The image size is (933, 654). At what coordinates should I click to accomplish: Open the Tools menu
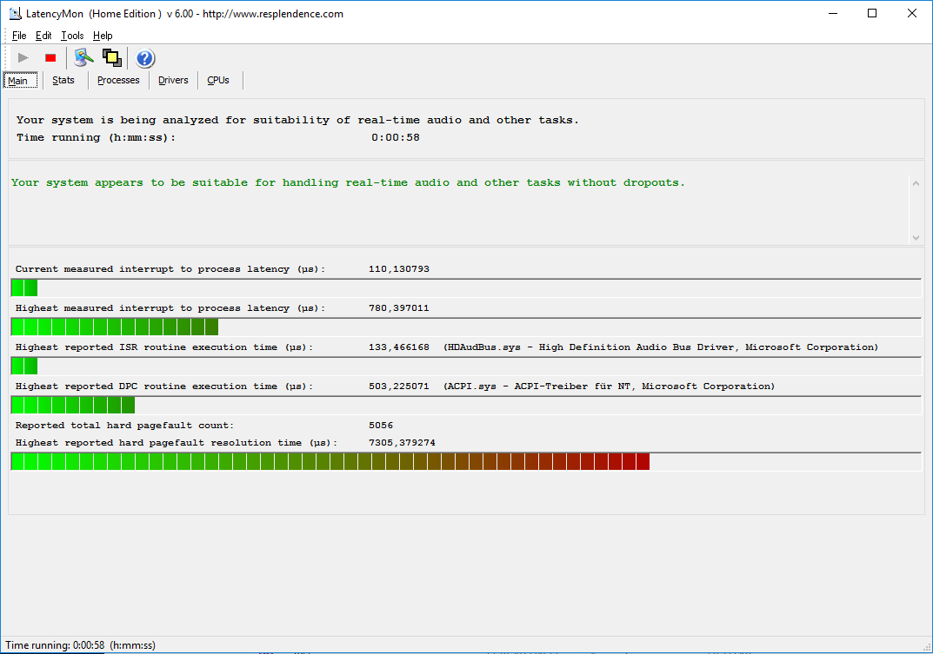coord(72,36)
